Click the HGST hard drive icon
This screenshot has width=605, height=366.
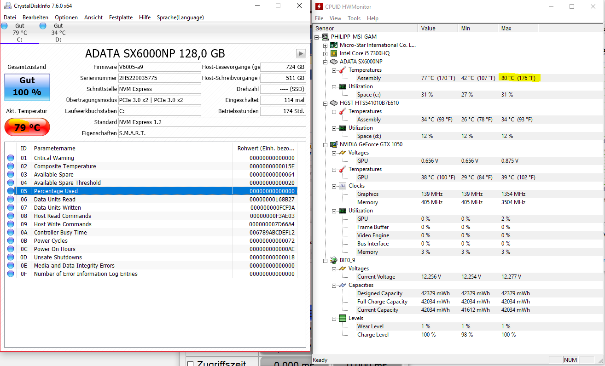(334, 103)
